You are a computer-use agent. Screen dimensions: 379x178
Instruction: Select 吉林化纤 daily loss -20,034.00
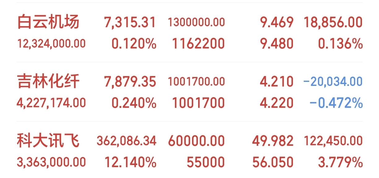click(333, 82)
